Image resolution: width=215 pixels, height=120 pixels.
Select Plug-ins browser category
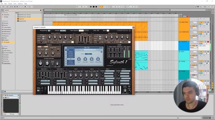point(6,36)
